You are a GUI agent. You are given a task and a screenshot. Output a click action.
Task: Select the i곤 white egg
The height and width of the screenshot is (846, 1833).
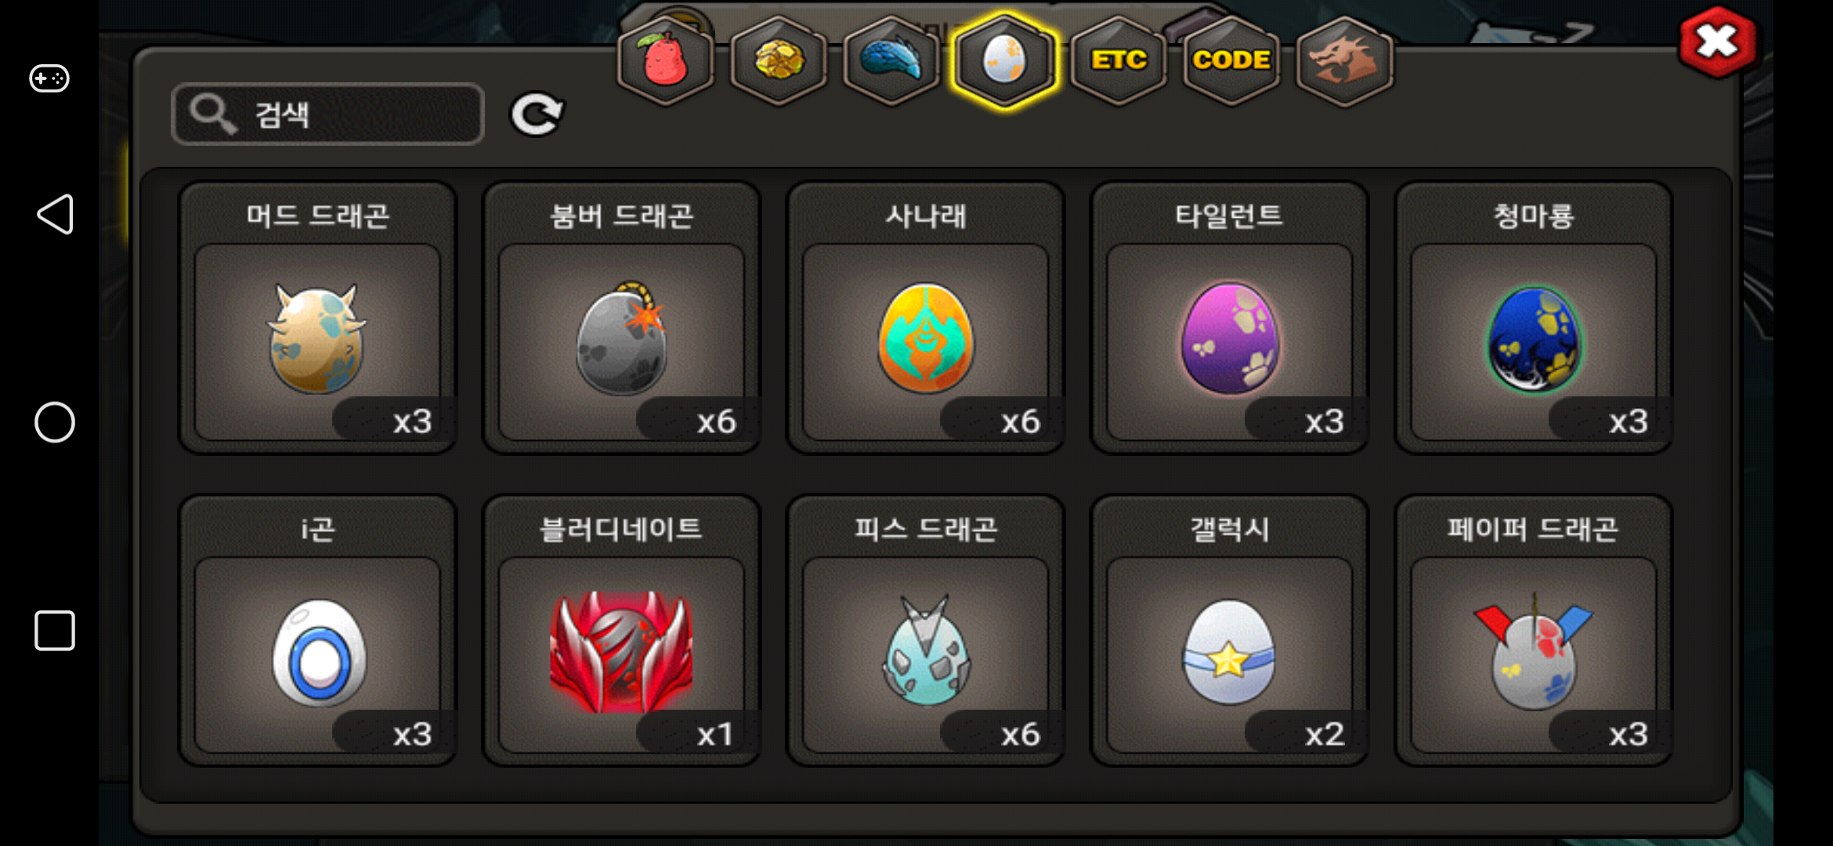317,630
